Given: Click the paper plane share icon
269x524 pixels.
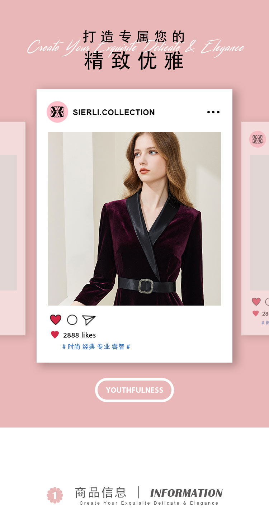Looking at the screenshot, I should [89, 320].
